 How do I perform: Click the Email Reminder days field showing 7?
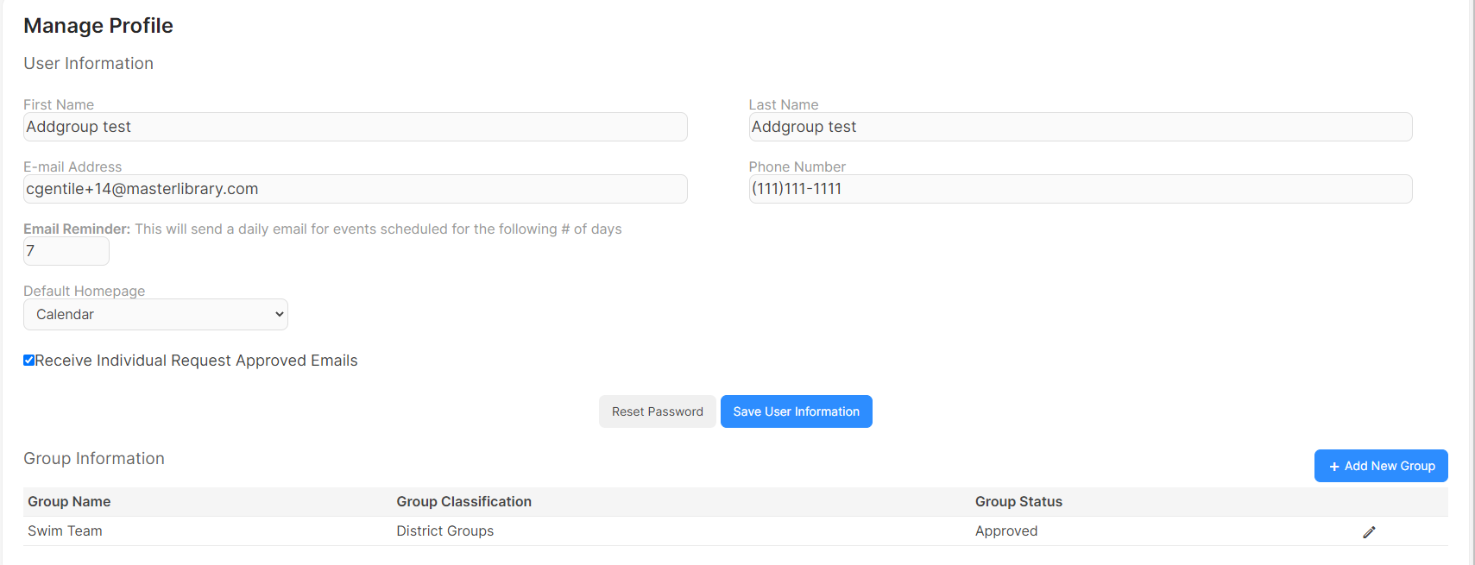[66, 251]
